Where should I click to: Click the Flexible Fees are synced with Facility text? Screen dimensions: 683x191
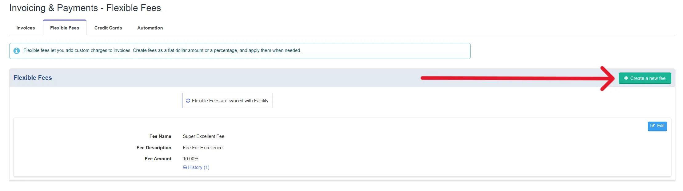[230, 101]
